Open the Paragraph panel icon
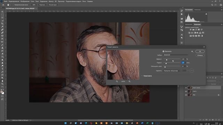 pos(182,38)
